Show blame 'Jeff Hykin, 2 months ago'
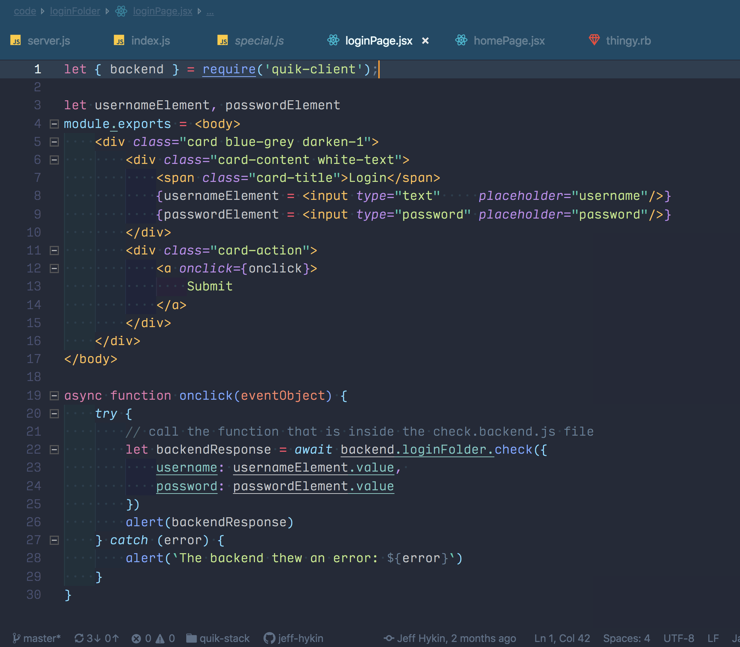This screenshot has width=740, height=647. (x=457, y=639)
